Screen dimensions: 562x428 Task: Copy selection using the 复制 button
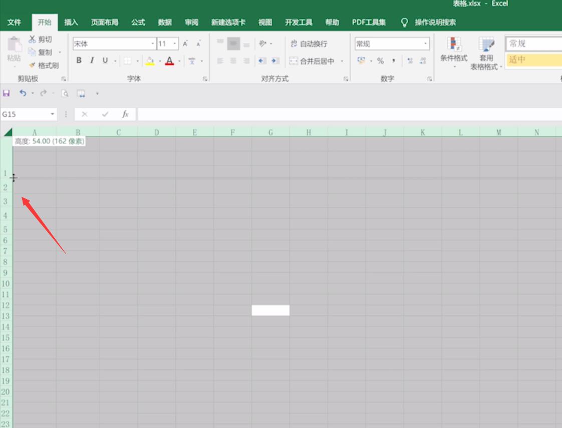(x=41, y=52)
